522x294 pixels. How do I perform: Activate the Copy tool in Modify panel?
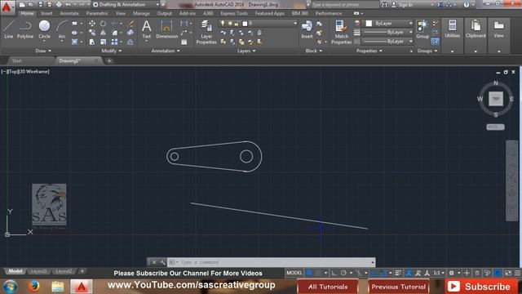[x=92, y=33]
